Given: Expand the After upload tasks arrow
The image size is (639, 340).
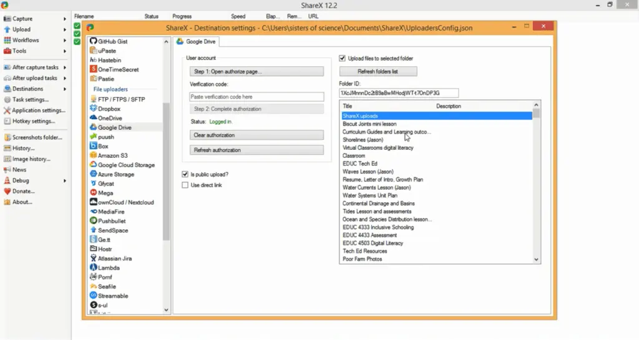Looking at the screenshot, I should coord(64,78).
